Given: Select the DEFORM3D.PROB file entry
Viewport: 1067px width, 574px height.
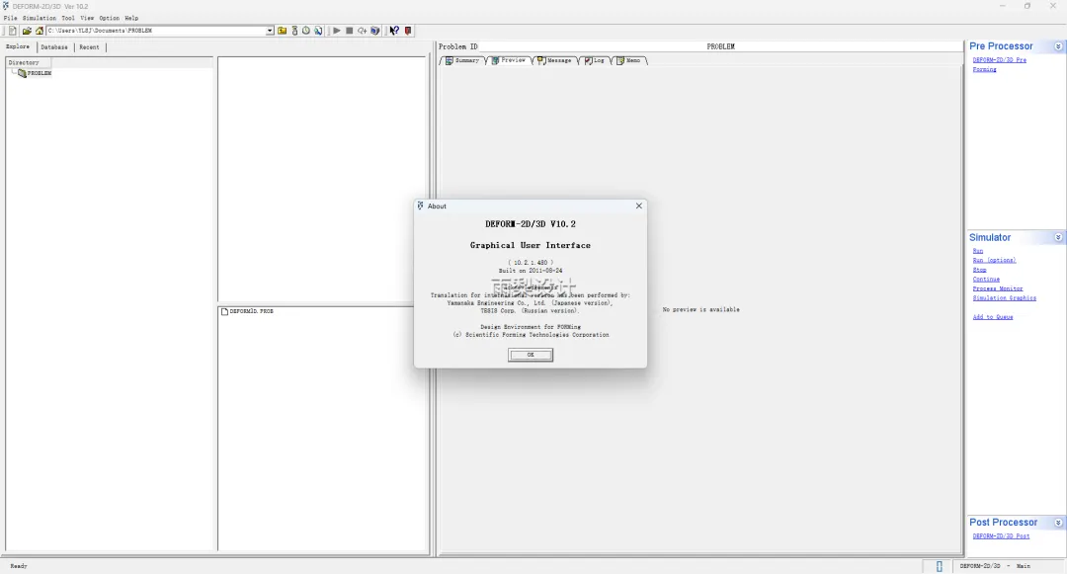Looking at the screenshot, I should coord(247,311).
